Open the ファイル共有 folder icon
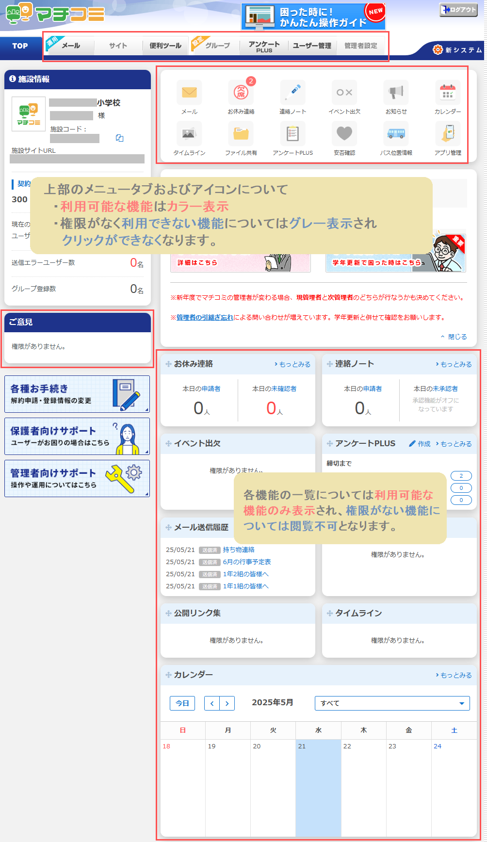The image size is (487, 842). pos(241,133)
